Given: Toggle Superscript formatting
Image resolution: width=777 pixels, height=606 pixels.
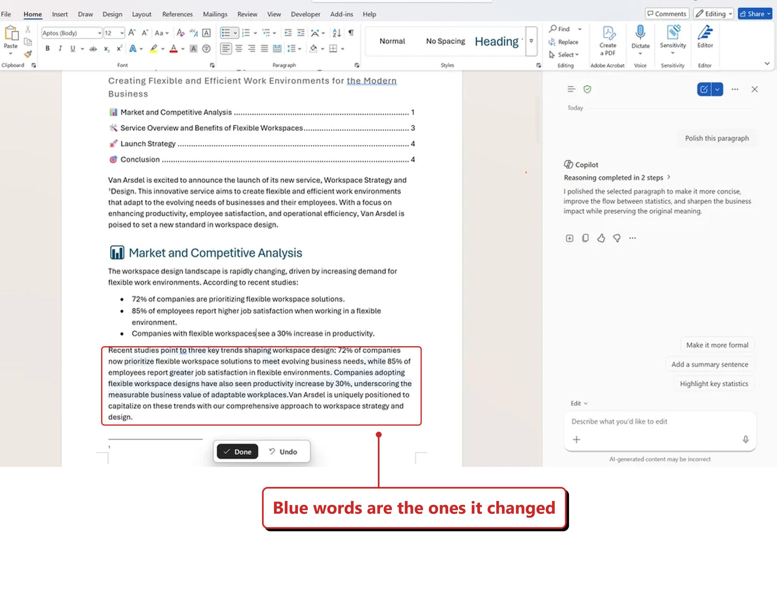Looking at the screenshot, I should pyautogui.click(x=119, y=48).
